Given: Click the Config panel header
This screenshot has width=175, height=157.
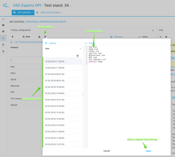Looking at the screenshot, I should pyautogui.click(x=90, y=43).
